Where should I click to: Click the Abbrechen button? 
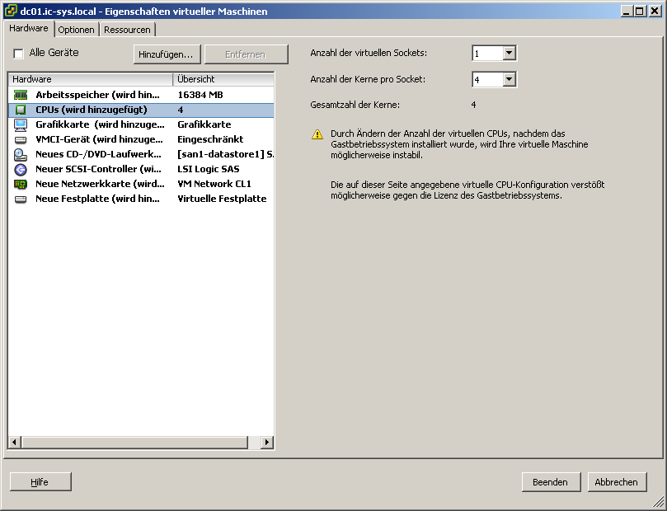(x=617, y=482)
